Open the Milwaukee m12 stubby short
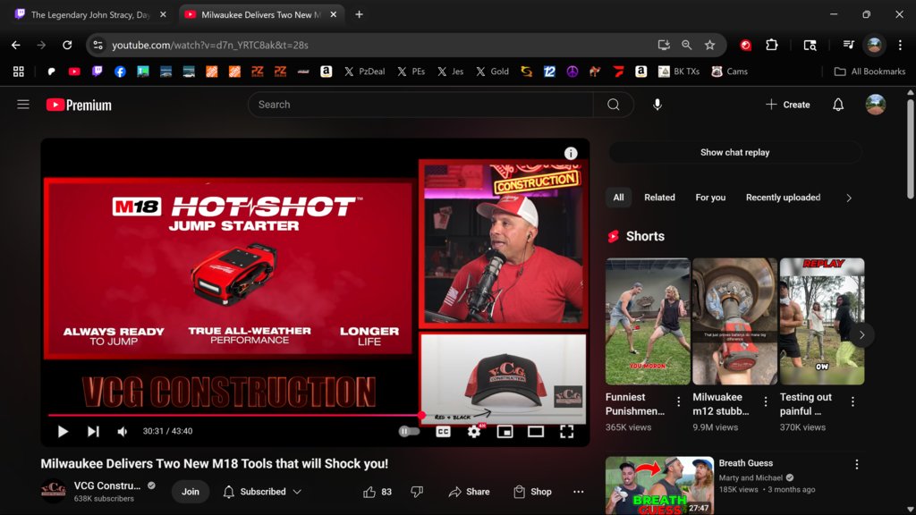The image size is (916, 515). (x=735, y=321)
